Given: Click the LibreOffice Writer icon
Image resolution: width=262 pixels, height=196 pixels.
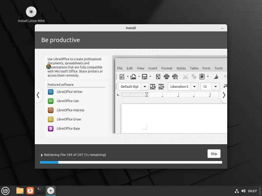Looking at the screenshot, I should point(51,92).
